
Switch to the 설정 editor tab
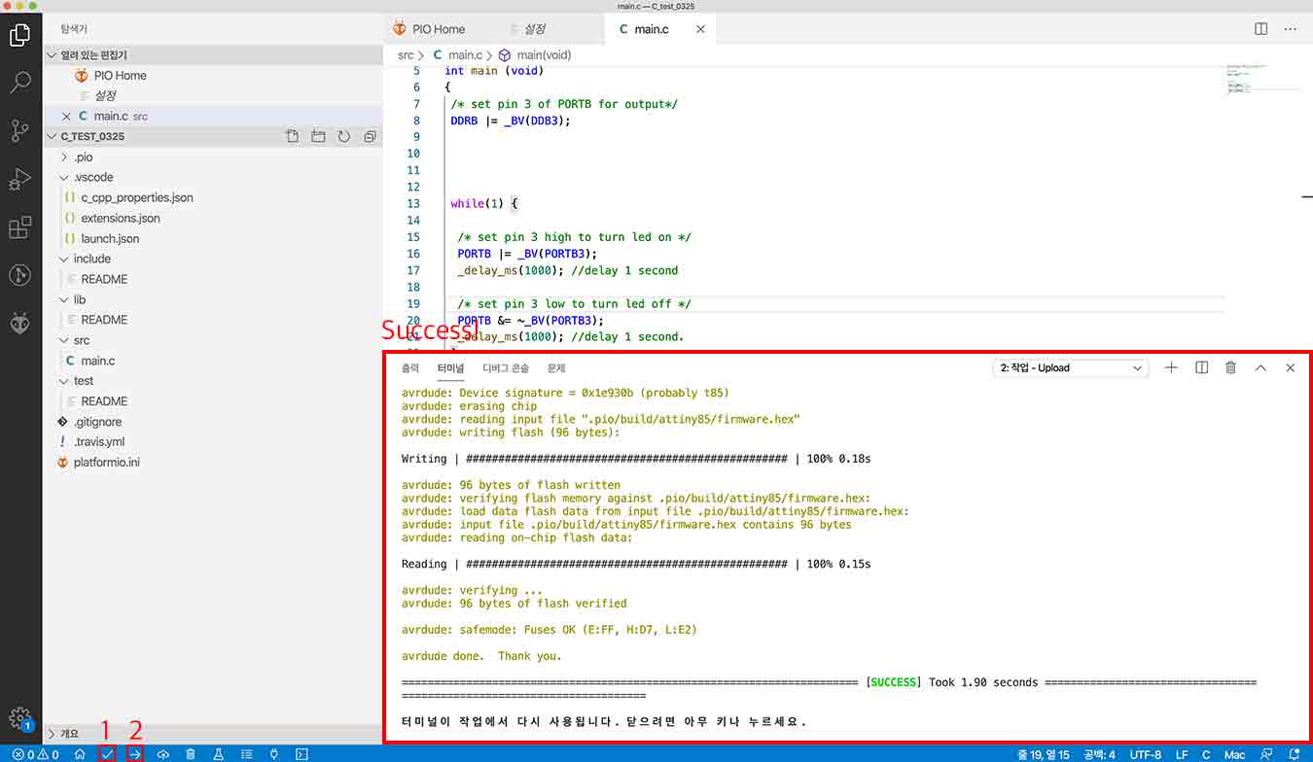535,29
